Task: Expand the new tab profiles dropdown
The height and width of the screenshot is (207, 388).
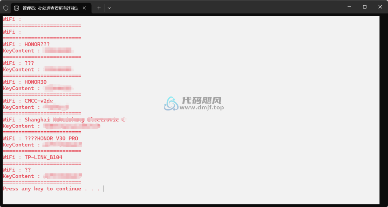Action: 109,8
